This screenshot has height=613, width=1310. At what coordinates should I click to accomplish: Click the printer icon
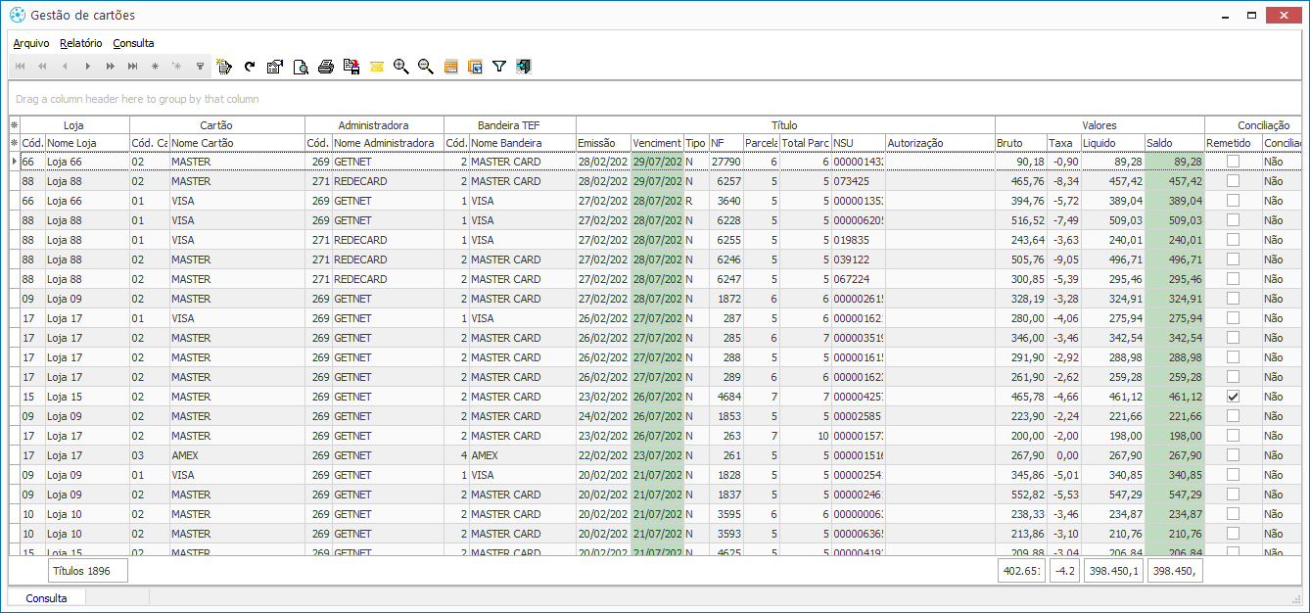(x=326, y=67)
